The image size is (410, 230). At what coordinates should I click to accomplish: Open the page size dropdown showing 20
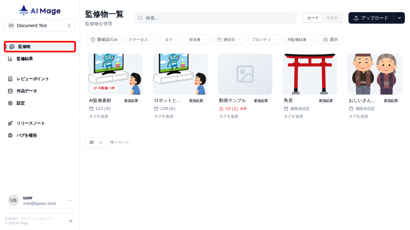96,142
